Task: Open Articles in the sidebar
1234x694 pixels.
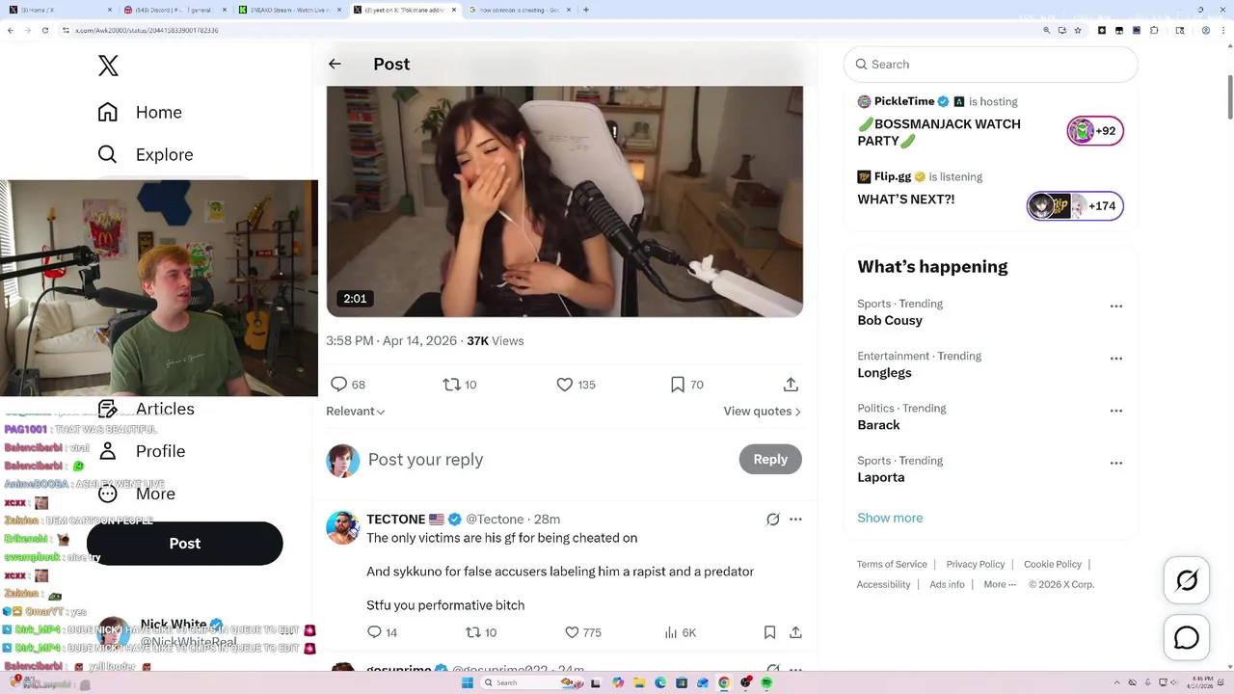Action: [147, 409]
